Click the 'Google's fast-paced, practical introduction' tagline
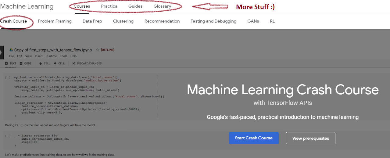 point(283,117)
